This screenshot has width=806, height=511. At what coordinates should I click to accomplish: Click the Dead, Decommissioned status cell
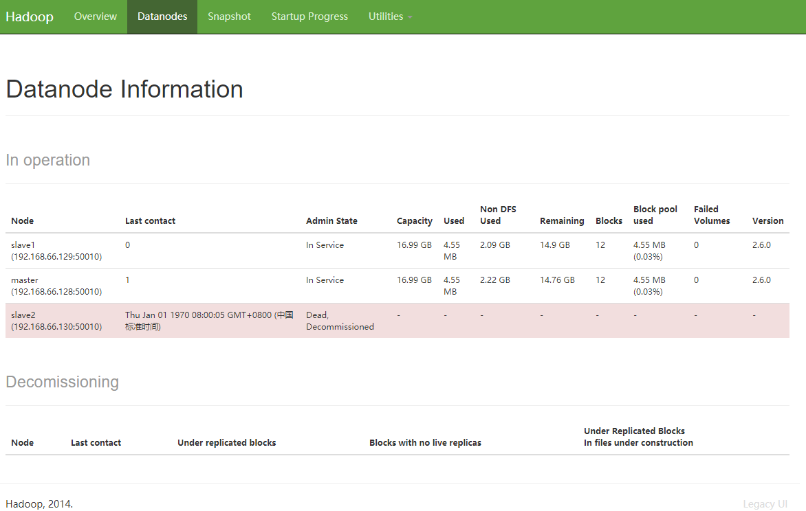[x=340, y=321]
